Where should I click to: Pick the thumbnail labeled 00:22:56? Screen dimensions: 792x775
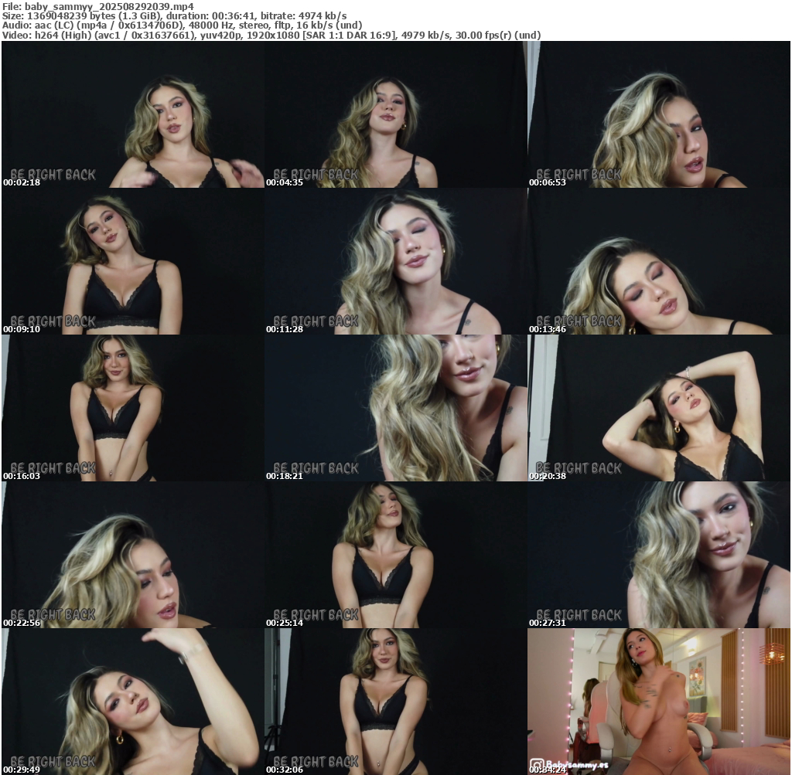click(133, 555)
